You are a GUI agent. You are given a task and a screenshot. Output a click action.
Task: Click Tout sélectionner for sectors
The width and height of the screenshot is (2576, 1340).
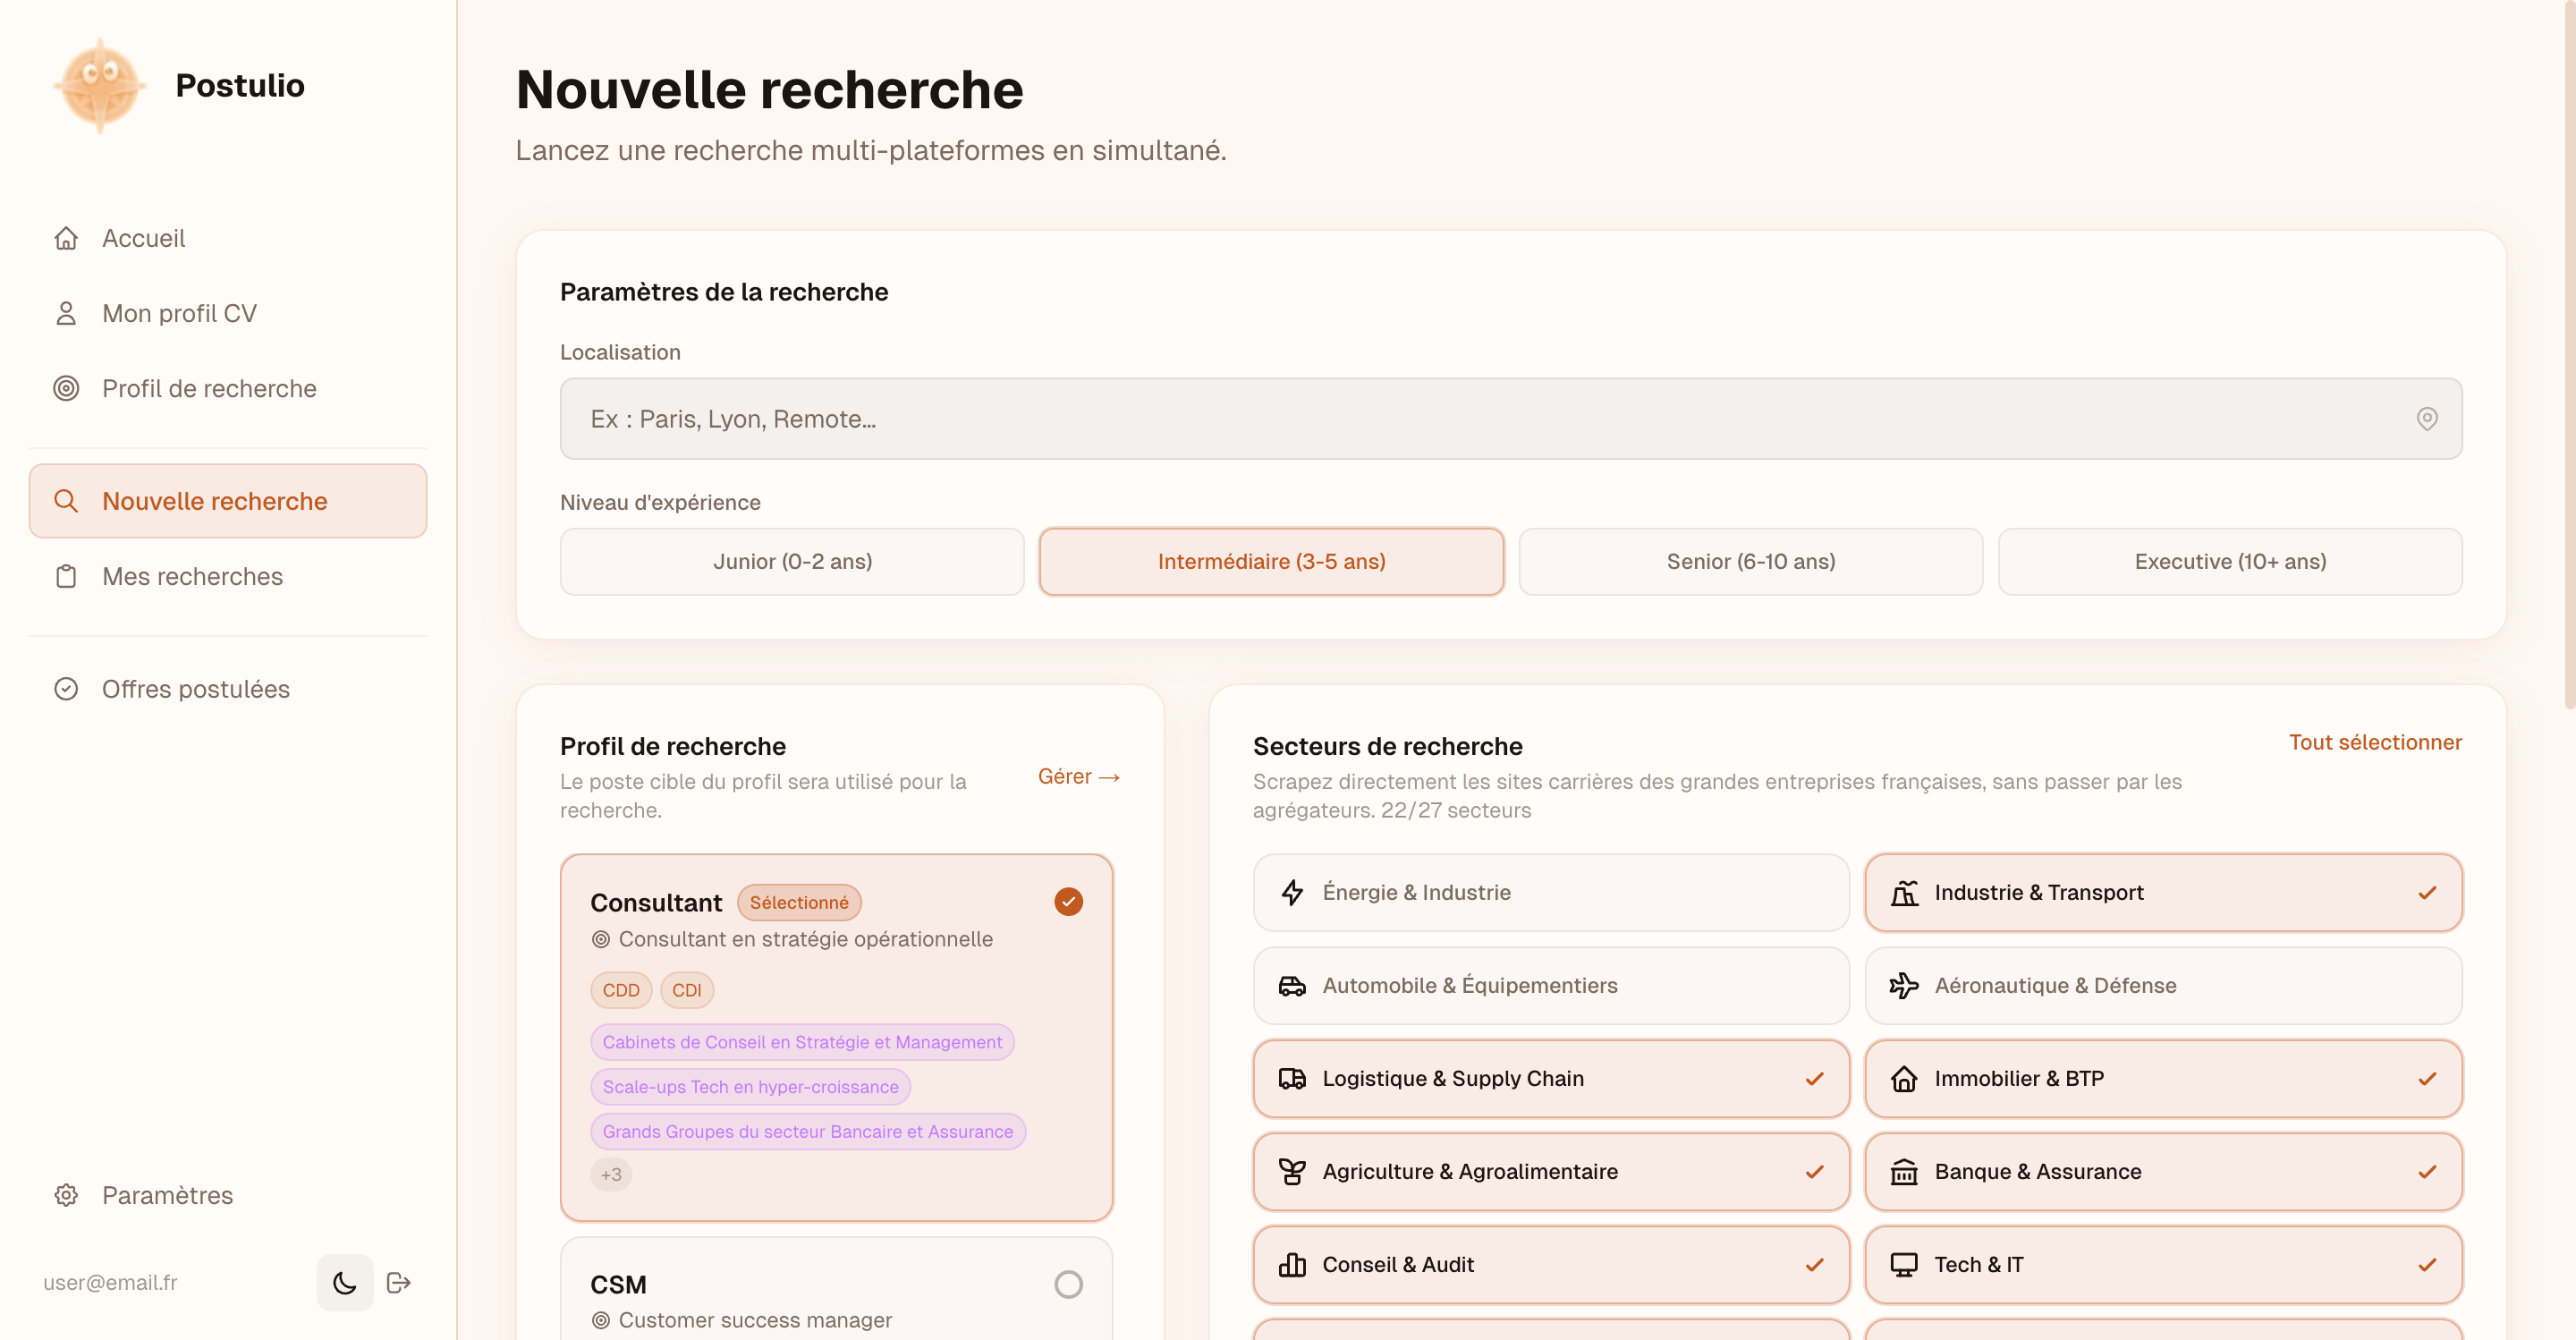[x=2375, y=742]
